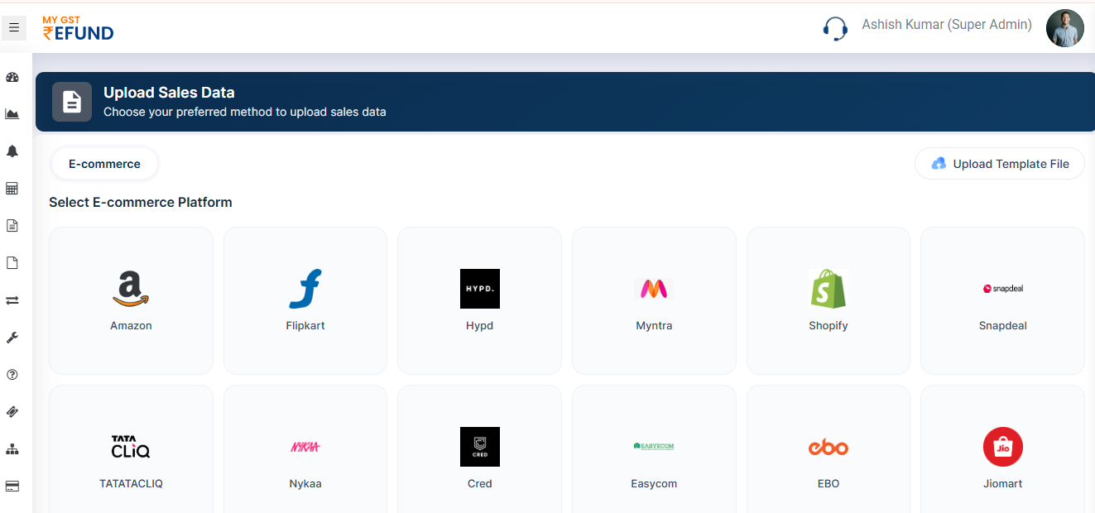
Task: Select Amazon as the platform
Action: (131, 300)
